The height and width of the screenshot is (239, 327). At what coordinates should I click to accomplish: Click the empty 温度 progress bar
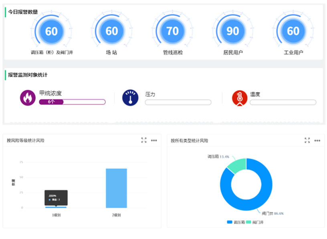pos(283,102)
